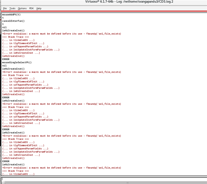
Task: Click the last tlibmIsADS line in log
Action: coord(18,174)
